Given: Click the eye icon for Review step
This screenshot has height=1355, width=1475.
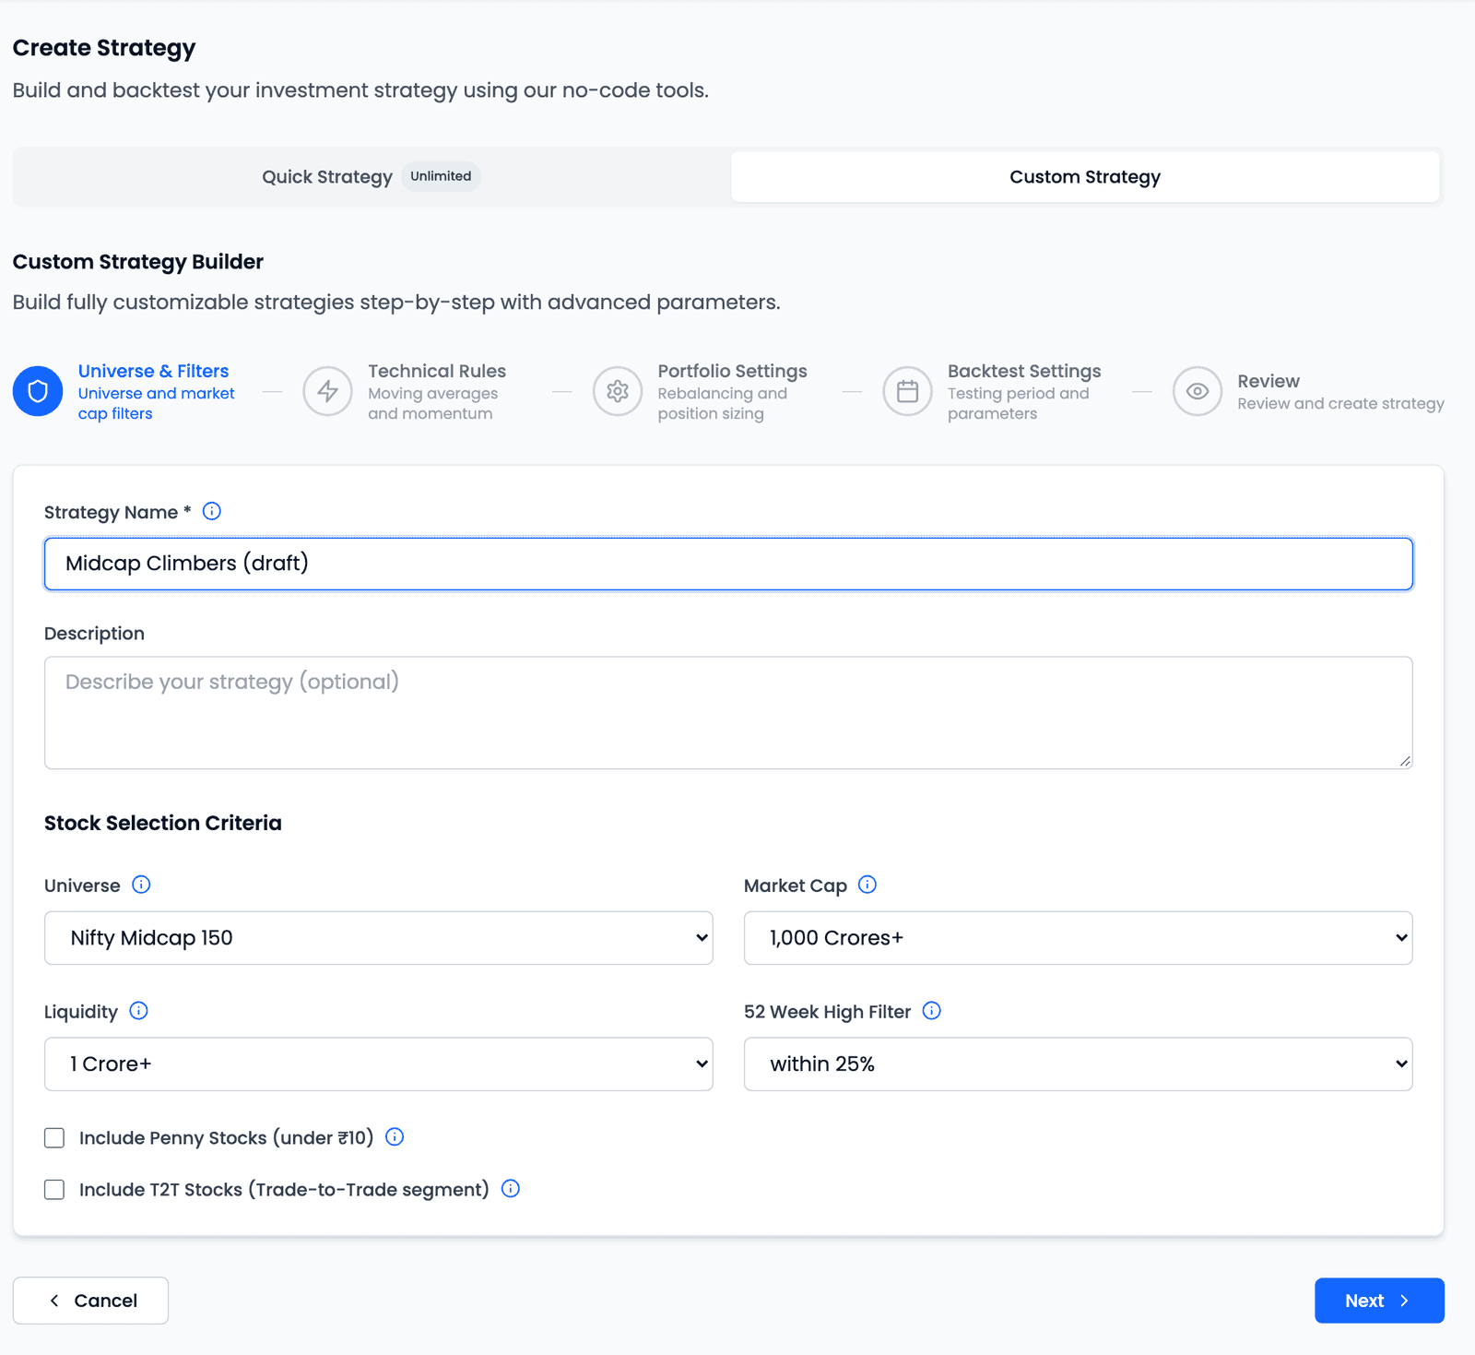Looking at the screenshot, I should (x=1198, y=391).
